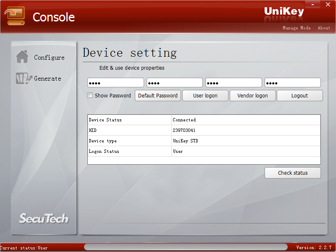336x252 pixels.
Task: Click the Default Password button
Action: [x=158, y=96]
